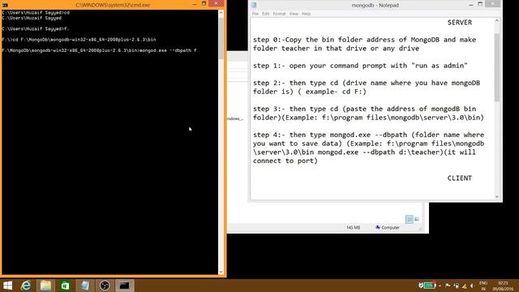This screenshot has width=519, height=292.
Task: Click the 'step 3:- then type cd' line
Action: pyautogui.click(x=364, y=109)
